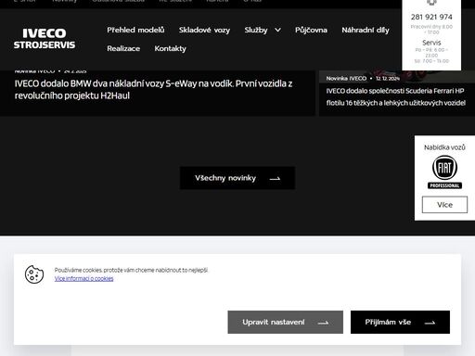Open Náhradní díly menu item
This screenshot has height=356, width=475.
366,30
